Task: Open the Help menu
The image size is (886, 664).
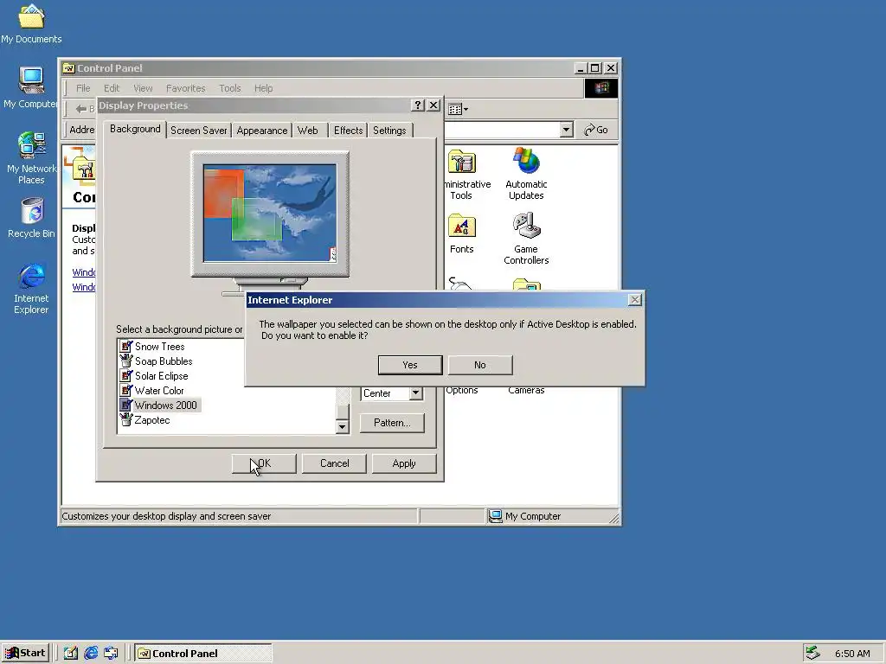Action: (x=263, y=88)
